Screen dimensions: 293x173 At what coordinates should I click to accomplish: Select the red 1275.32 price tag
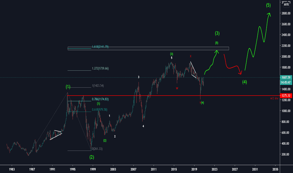286,96
